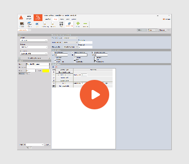Click the screen icon next to the monitor icon
The width and height of the screenshot is (189, 164).
29,24
